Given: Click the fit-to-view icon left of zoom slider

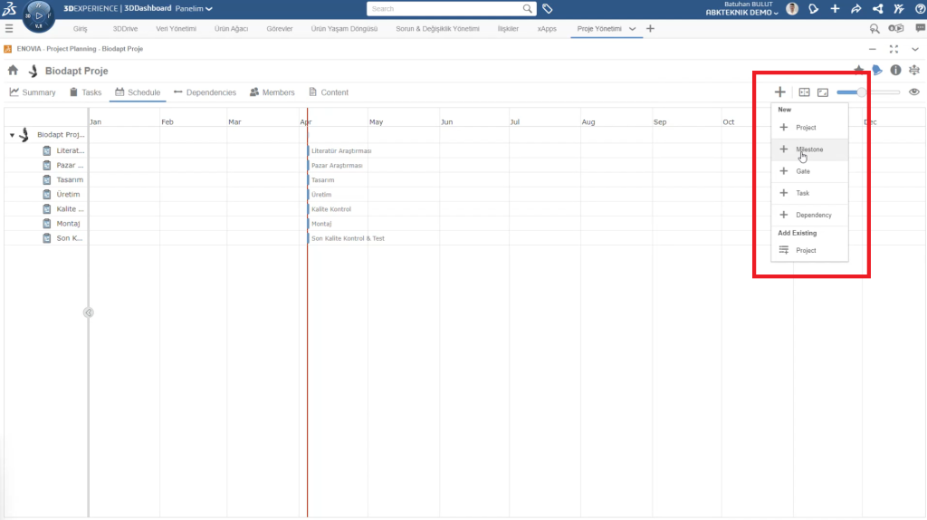Looking at the screenshot, I should [x=804, y=92].
